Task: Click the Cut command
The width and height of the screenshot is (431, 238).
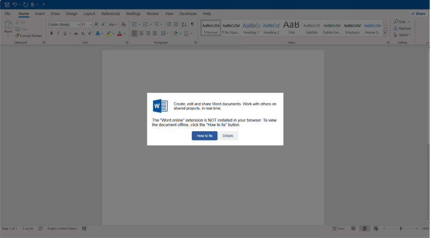Action: [x=20, y=22]
